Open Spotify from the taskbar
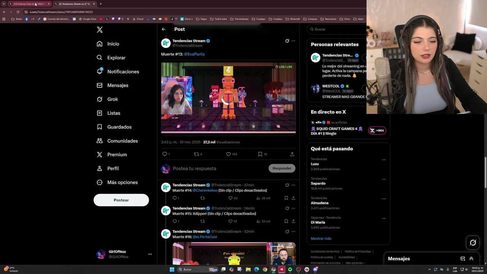The width and height of the screenshot is (487, 274). [290, 269]
